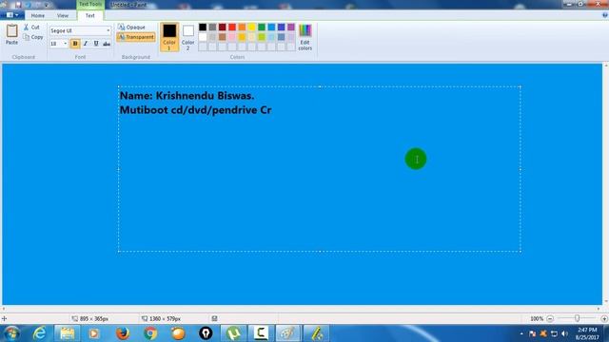
Task: Launch Windows Media Player from taskbar
Action: tap(93, 333)
